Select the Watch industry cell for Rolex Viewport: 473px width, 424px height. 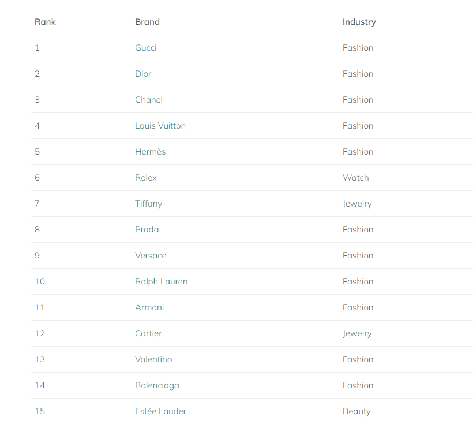coord(356,178)
